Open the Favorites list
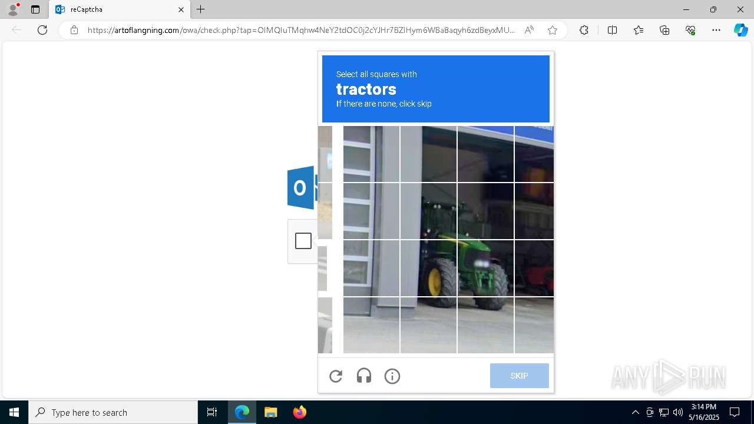 click(x=639, y=30)
